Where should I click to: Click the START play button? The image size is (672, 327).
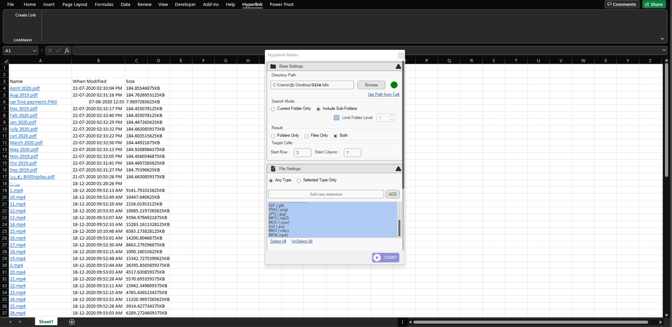(x=385, y=258)
